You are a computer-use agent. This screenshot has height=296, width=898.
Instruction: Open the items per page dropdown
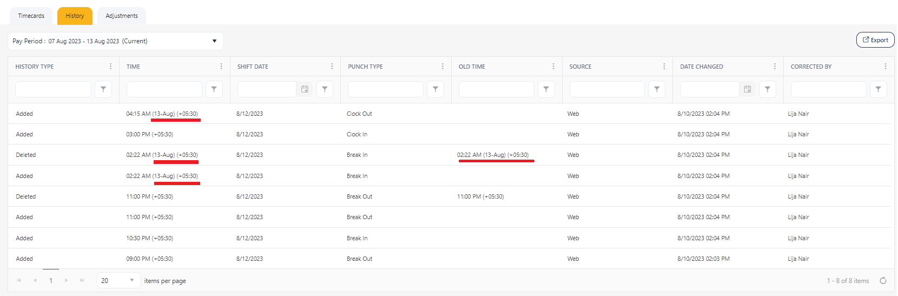(131, 280)
